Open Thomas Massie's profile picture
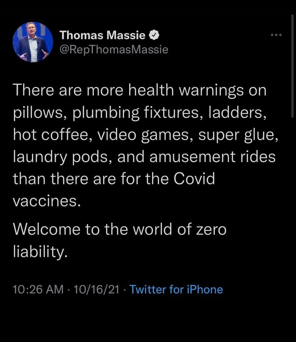Image resolution: width=296 pixels, height=342 pixels. point(33,42)
